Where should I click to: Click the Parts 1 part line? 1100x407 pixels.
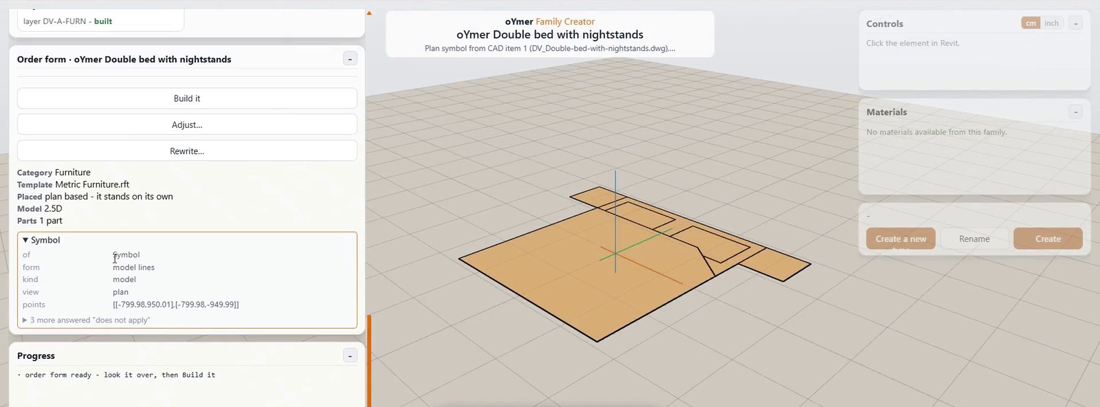pos(39,221)
